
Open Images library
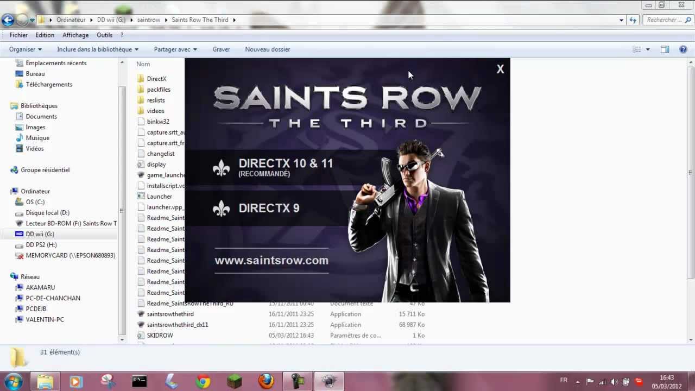[x=30, y=127]
